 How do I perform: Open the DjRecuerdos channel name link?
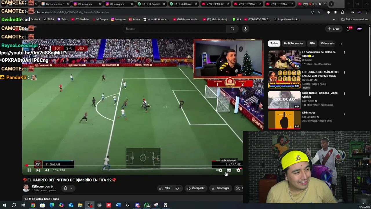click(x=41, y=187)
